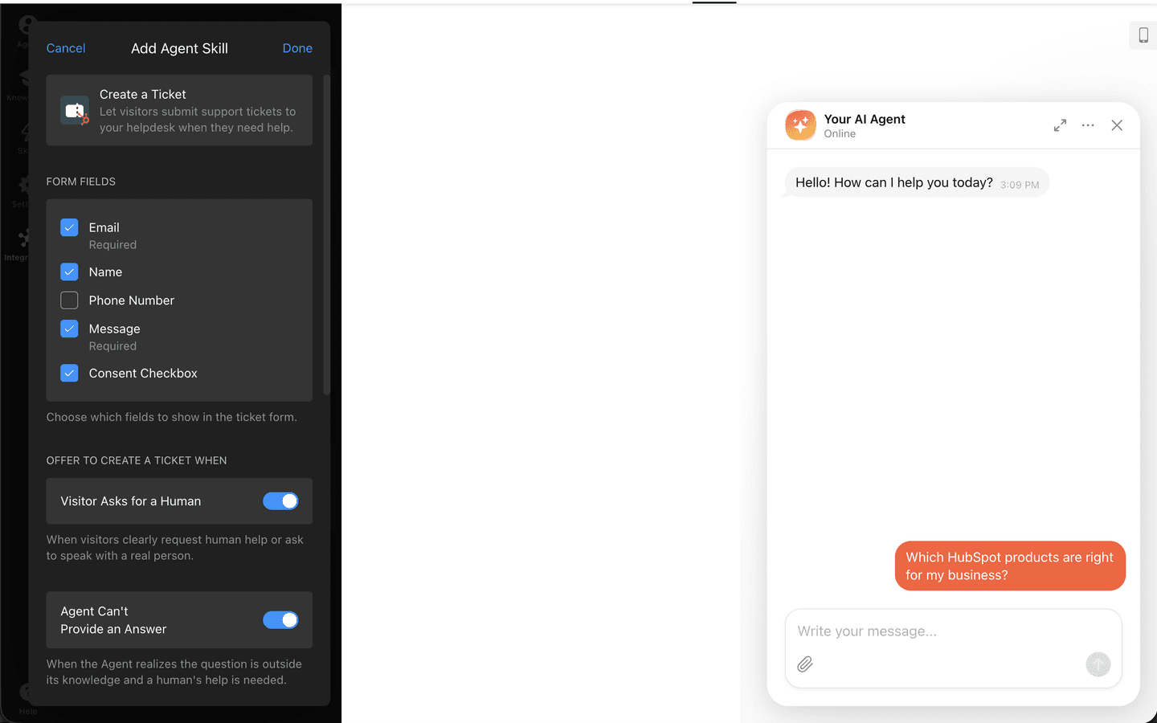The width and height of the screenshot is (1157, 723).
Task: Open the chat's three-dot more options
Action: click(x=1088, y=125)
